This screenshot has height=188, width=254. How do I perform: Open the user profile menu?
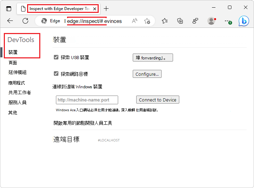(211, 21)
